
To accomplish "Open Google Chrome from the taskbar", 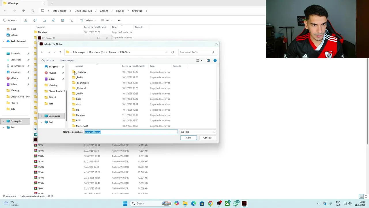I will pyautogui.click(x=210, y=203).
